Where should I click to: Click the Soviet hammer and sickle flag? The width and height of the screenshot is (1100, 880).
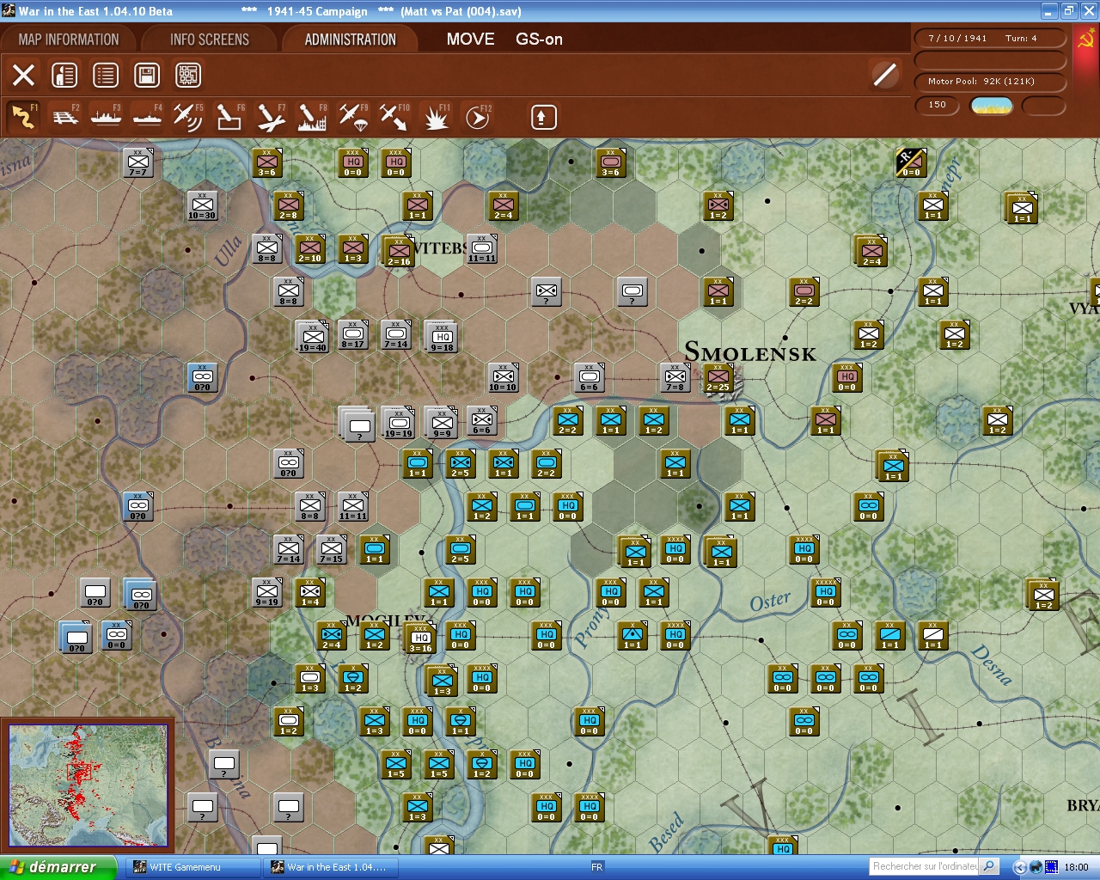[1086, 40]
